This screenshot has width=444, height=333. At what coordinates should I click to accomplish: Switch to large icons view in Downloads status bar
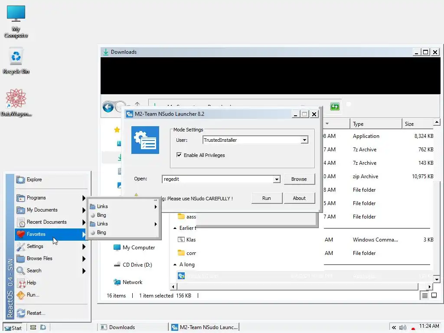pyautogui.click(x=434, y=295)
